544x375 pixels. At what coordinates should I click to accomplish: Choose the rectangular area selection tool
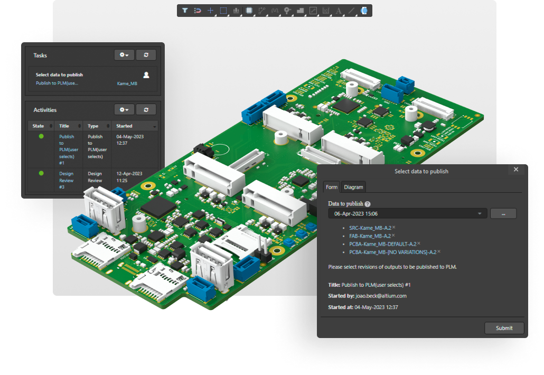(223, 11)
